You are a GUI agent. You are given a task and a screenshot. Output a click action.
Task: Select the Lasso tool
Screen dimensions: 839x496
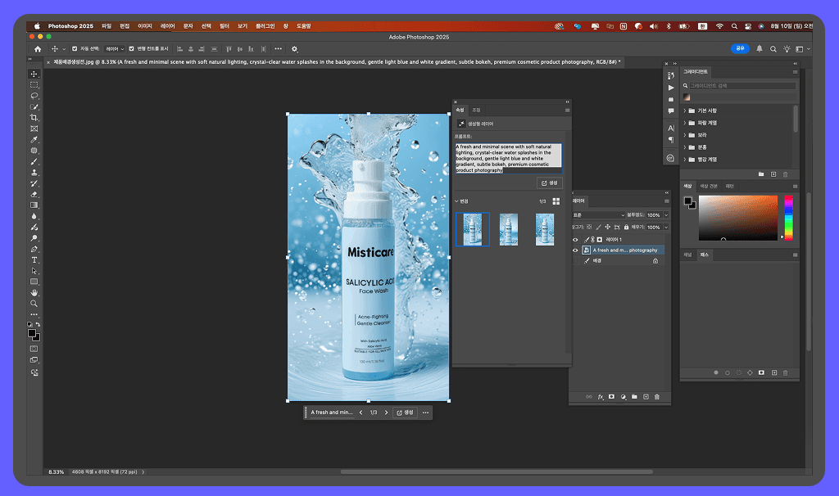point(34,96)
